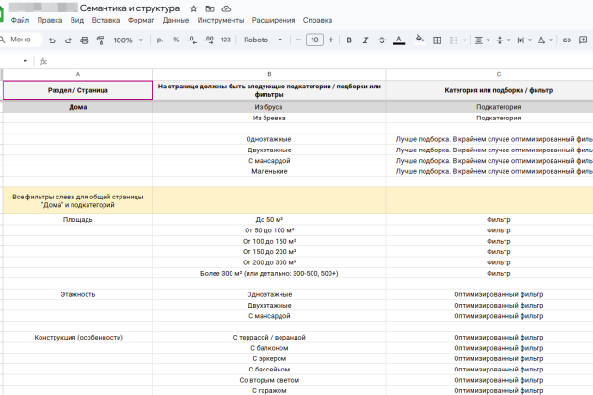
Task: Open the fill color picker
Action: coord(419,40)
